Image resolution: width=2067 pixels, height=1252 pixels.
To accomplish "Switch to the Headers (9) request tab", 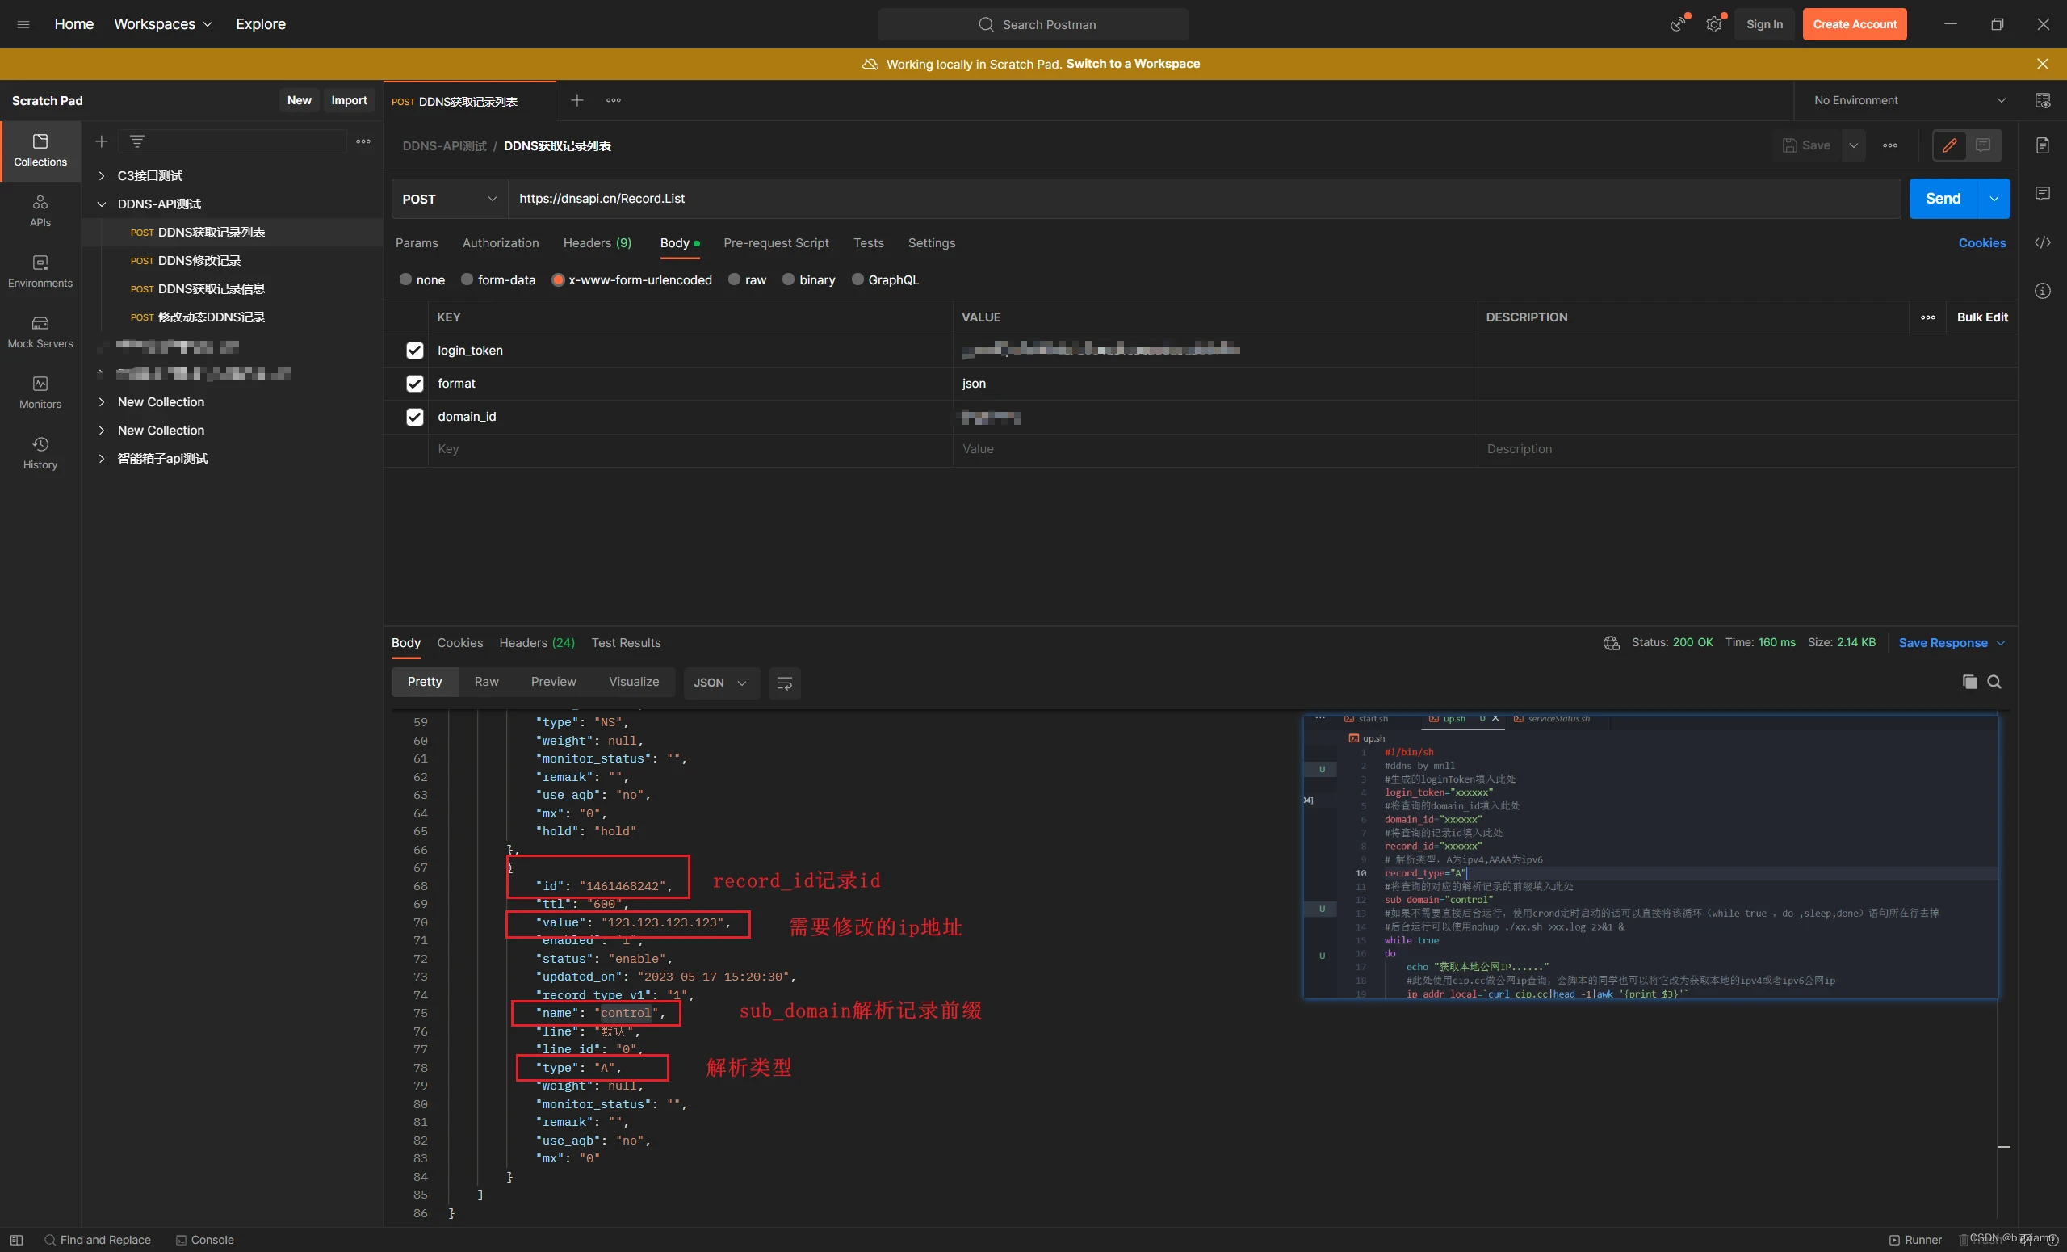I will click(x=597, y=242).
